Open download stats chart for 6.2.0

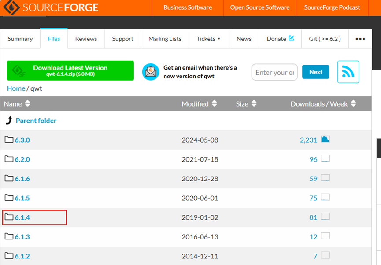click(x=325, y=158)
